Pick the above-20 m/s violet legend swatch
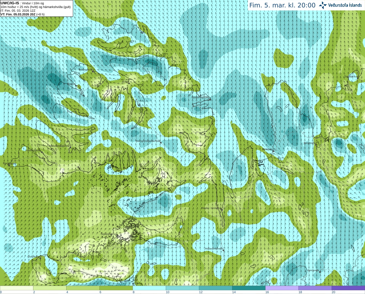 coord(348,288)
